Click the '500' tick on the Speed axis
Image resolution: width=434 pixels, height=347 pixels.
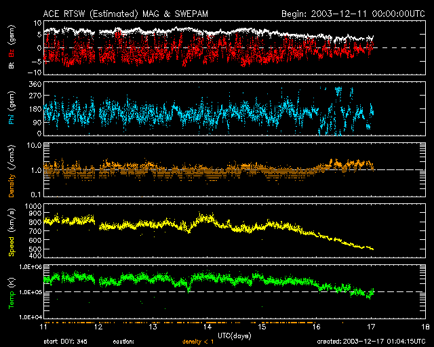pos(35,249)
